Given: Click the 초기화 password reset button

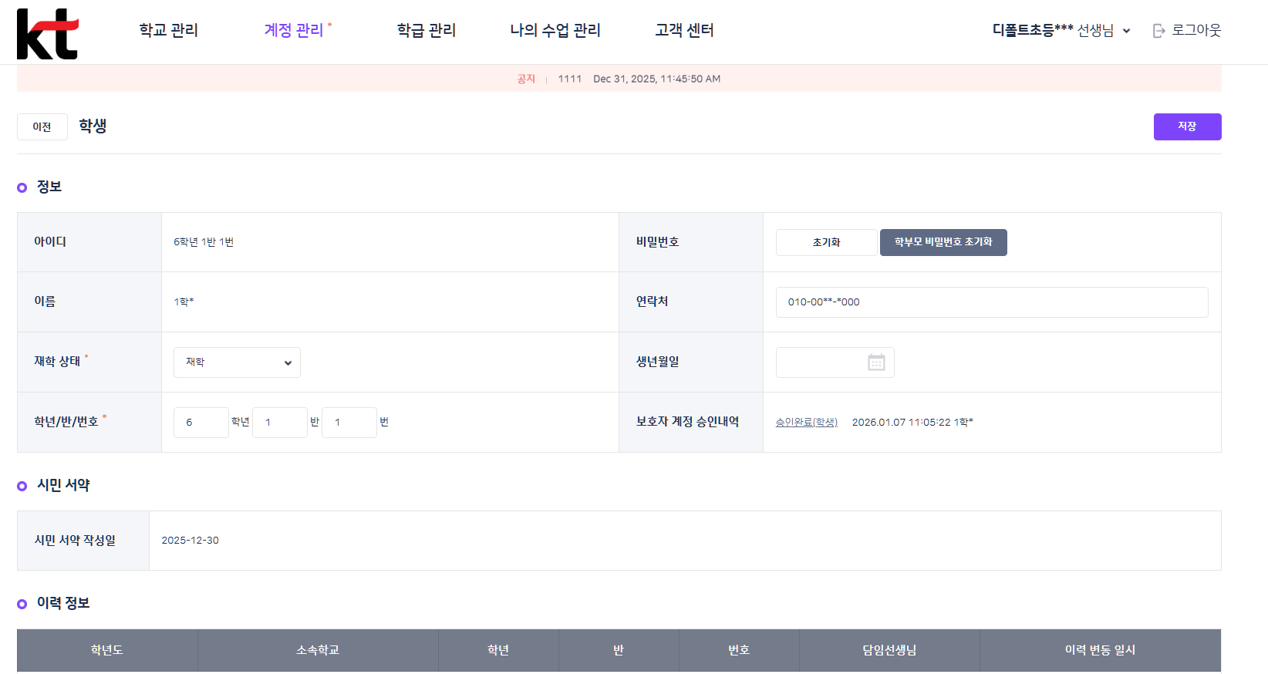Looking at the screenshot, I should pyautogui.click(x=826, y=242).
